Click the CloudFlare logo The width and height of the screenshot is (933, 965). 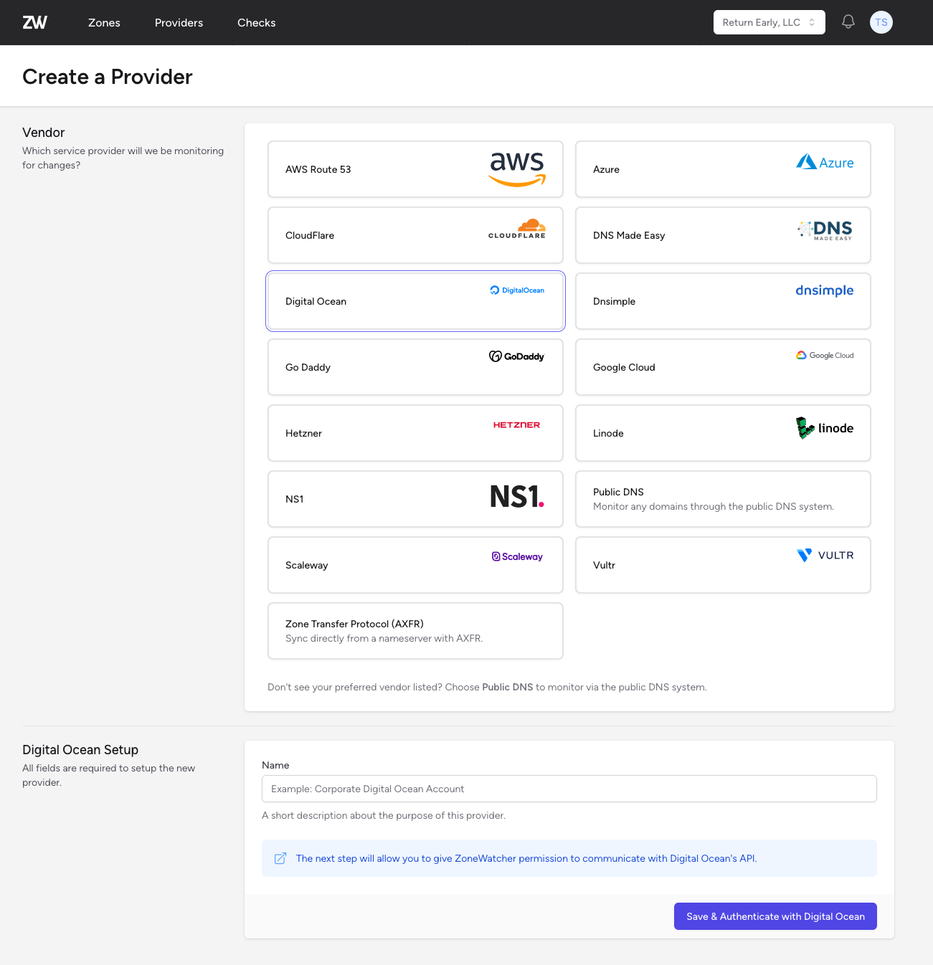pyautogui.click(x=516, y=228)
